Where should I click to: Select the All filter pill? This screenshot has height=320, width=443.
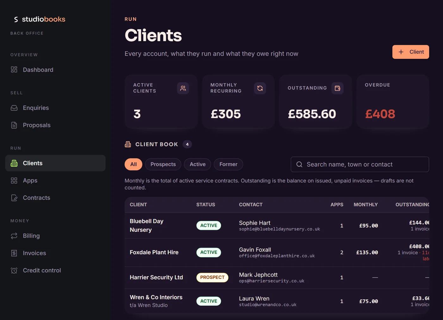133,164
